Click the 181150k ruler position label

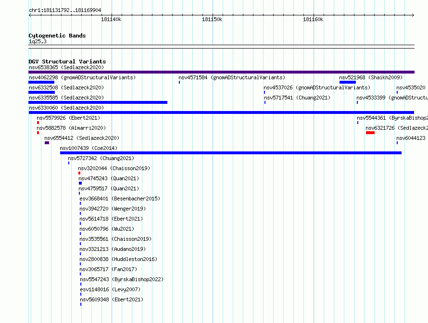click(212, 19)
